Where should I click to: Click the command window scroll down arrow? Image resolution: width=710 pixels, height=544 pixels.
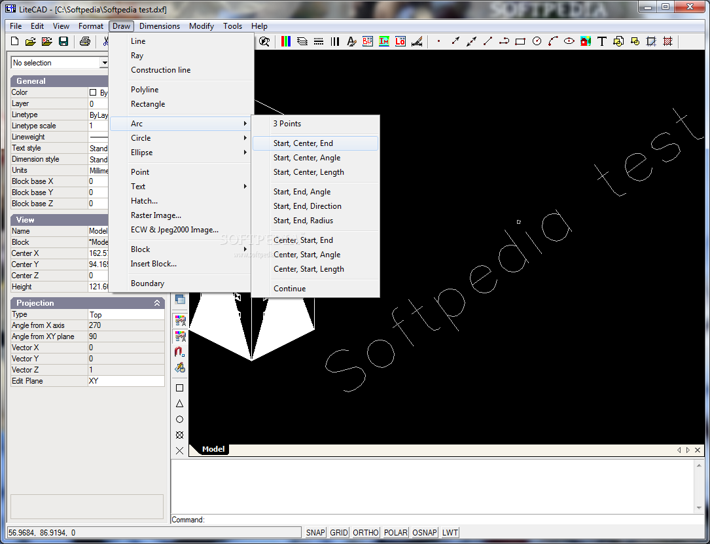[x=699, y=508]
